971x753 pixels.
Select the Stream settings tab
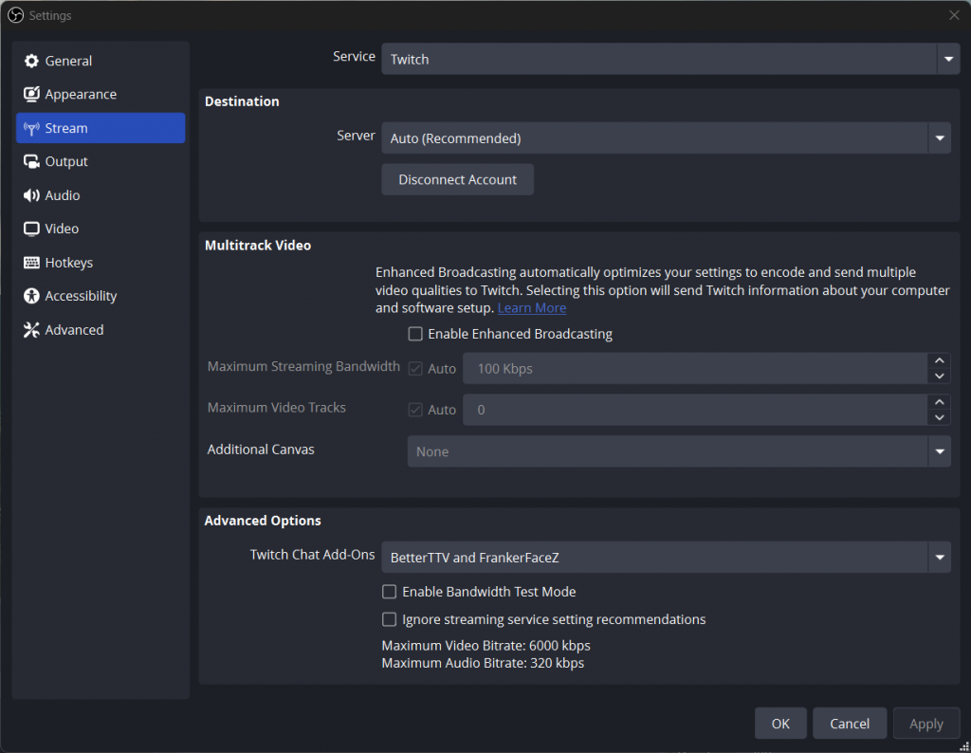point(101,128)
